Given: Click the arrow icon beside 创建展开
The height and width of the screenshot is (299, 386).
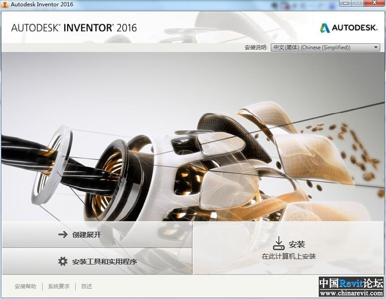Looking at the screenshot, I should coord(63,234).
